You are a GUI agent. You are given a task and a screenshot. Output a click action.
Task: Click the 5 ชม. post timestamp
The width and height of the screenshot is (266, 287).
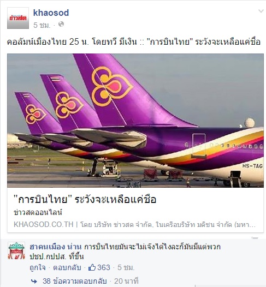42,25
